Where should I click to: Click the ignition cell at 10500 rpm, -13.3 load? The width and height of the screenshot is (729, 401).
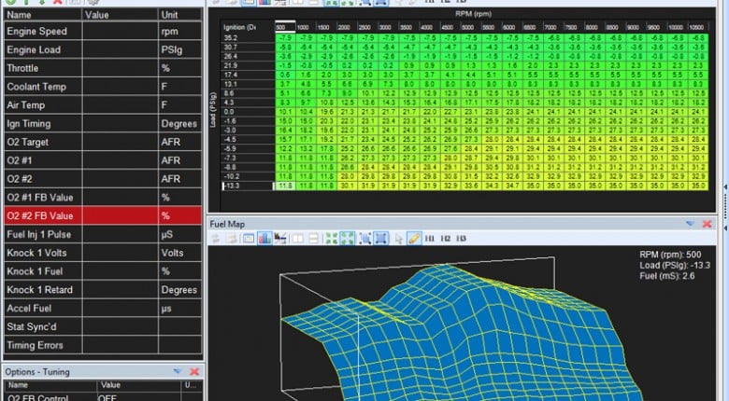pyautogui.click(x=698, y=186)
